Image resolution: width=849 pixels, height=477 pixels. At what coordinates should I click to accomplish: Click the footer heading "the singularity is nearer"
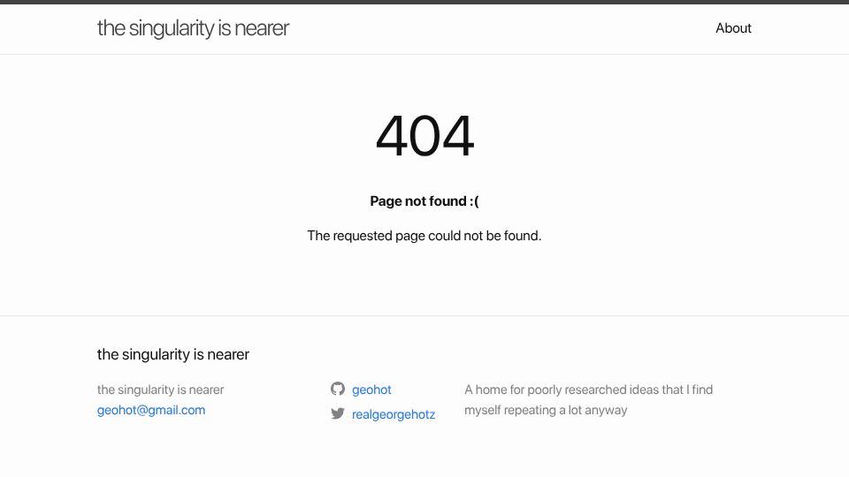(x=173, y=354)
